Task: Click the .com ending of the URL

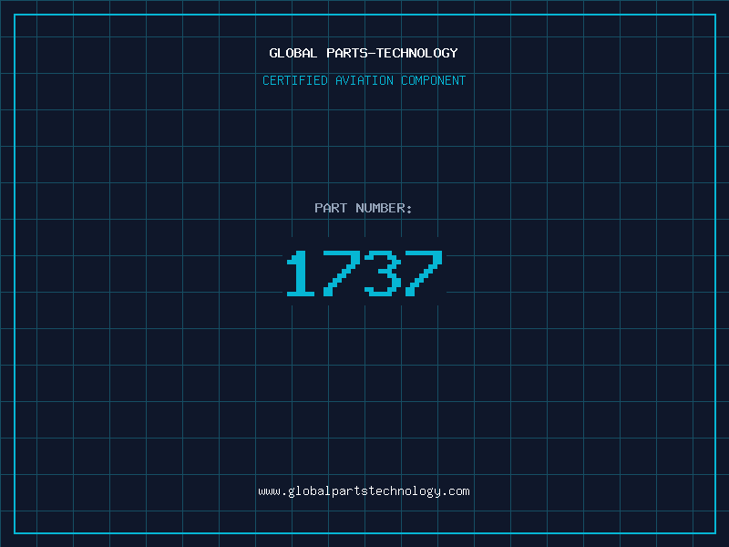Action: [x=456, y=491]
